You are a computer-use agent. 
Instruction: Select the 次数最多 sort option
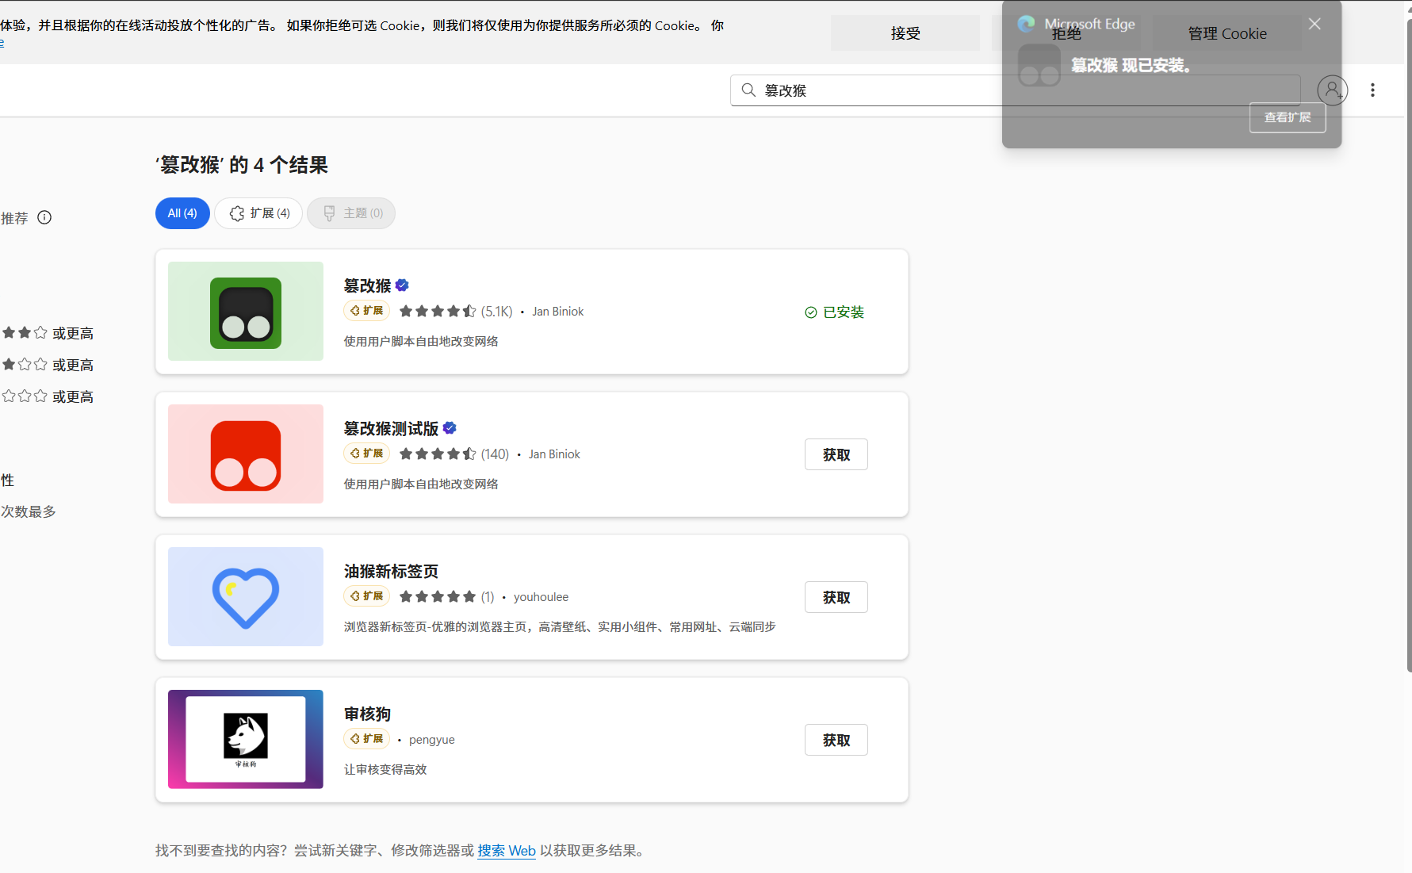[29, 511]
